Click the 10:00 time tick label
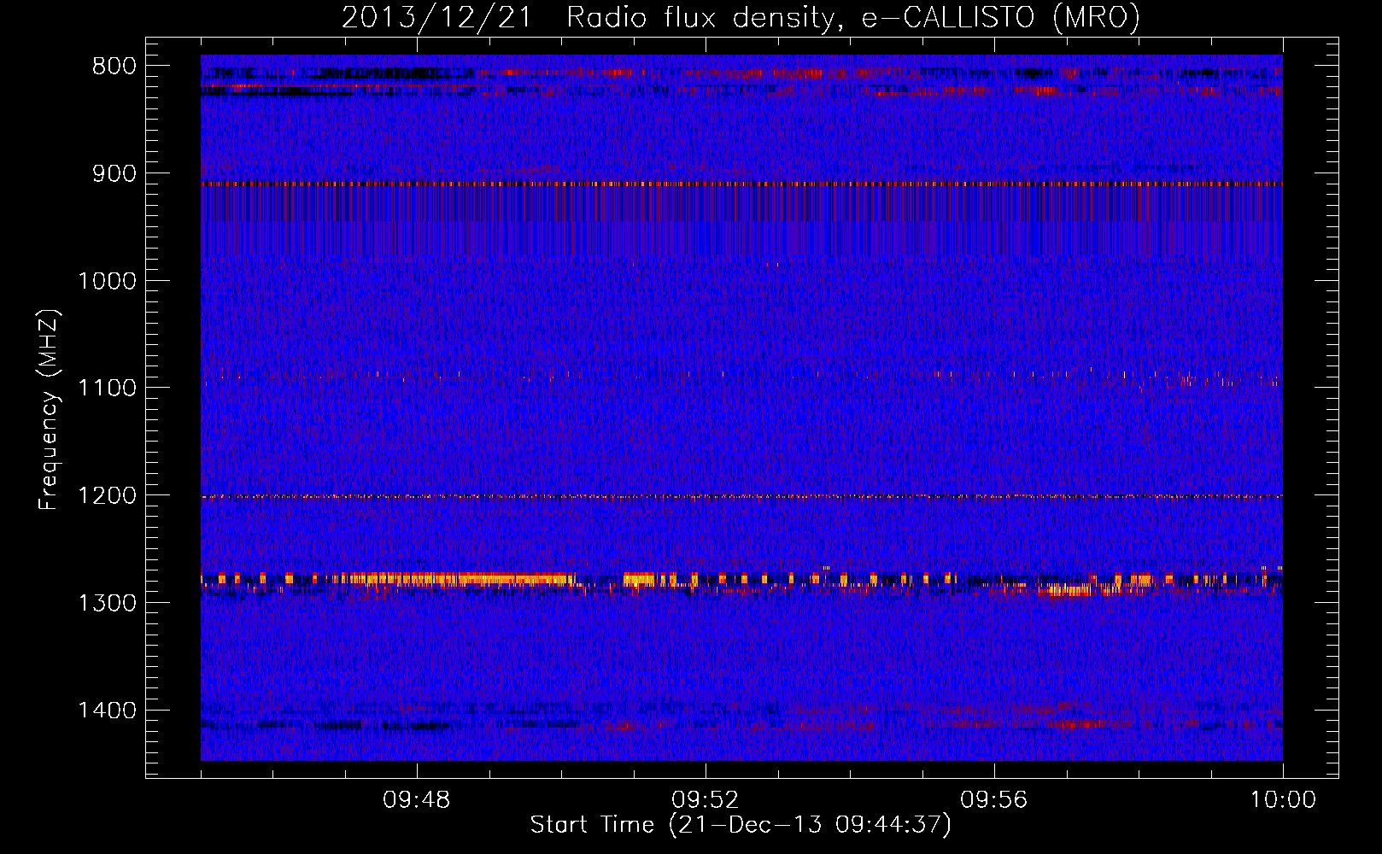1382x854 pixels. click(1283, 800)
